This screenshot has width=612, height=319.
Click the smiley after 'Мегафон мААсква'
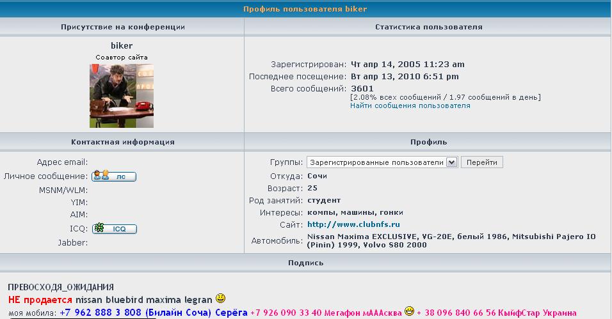click(409, 312)
